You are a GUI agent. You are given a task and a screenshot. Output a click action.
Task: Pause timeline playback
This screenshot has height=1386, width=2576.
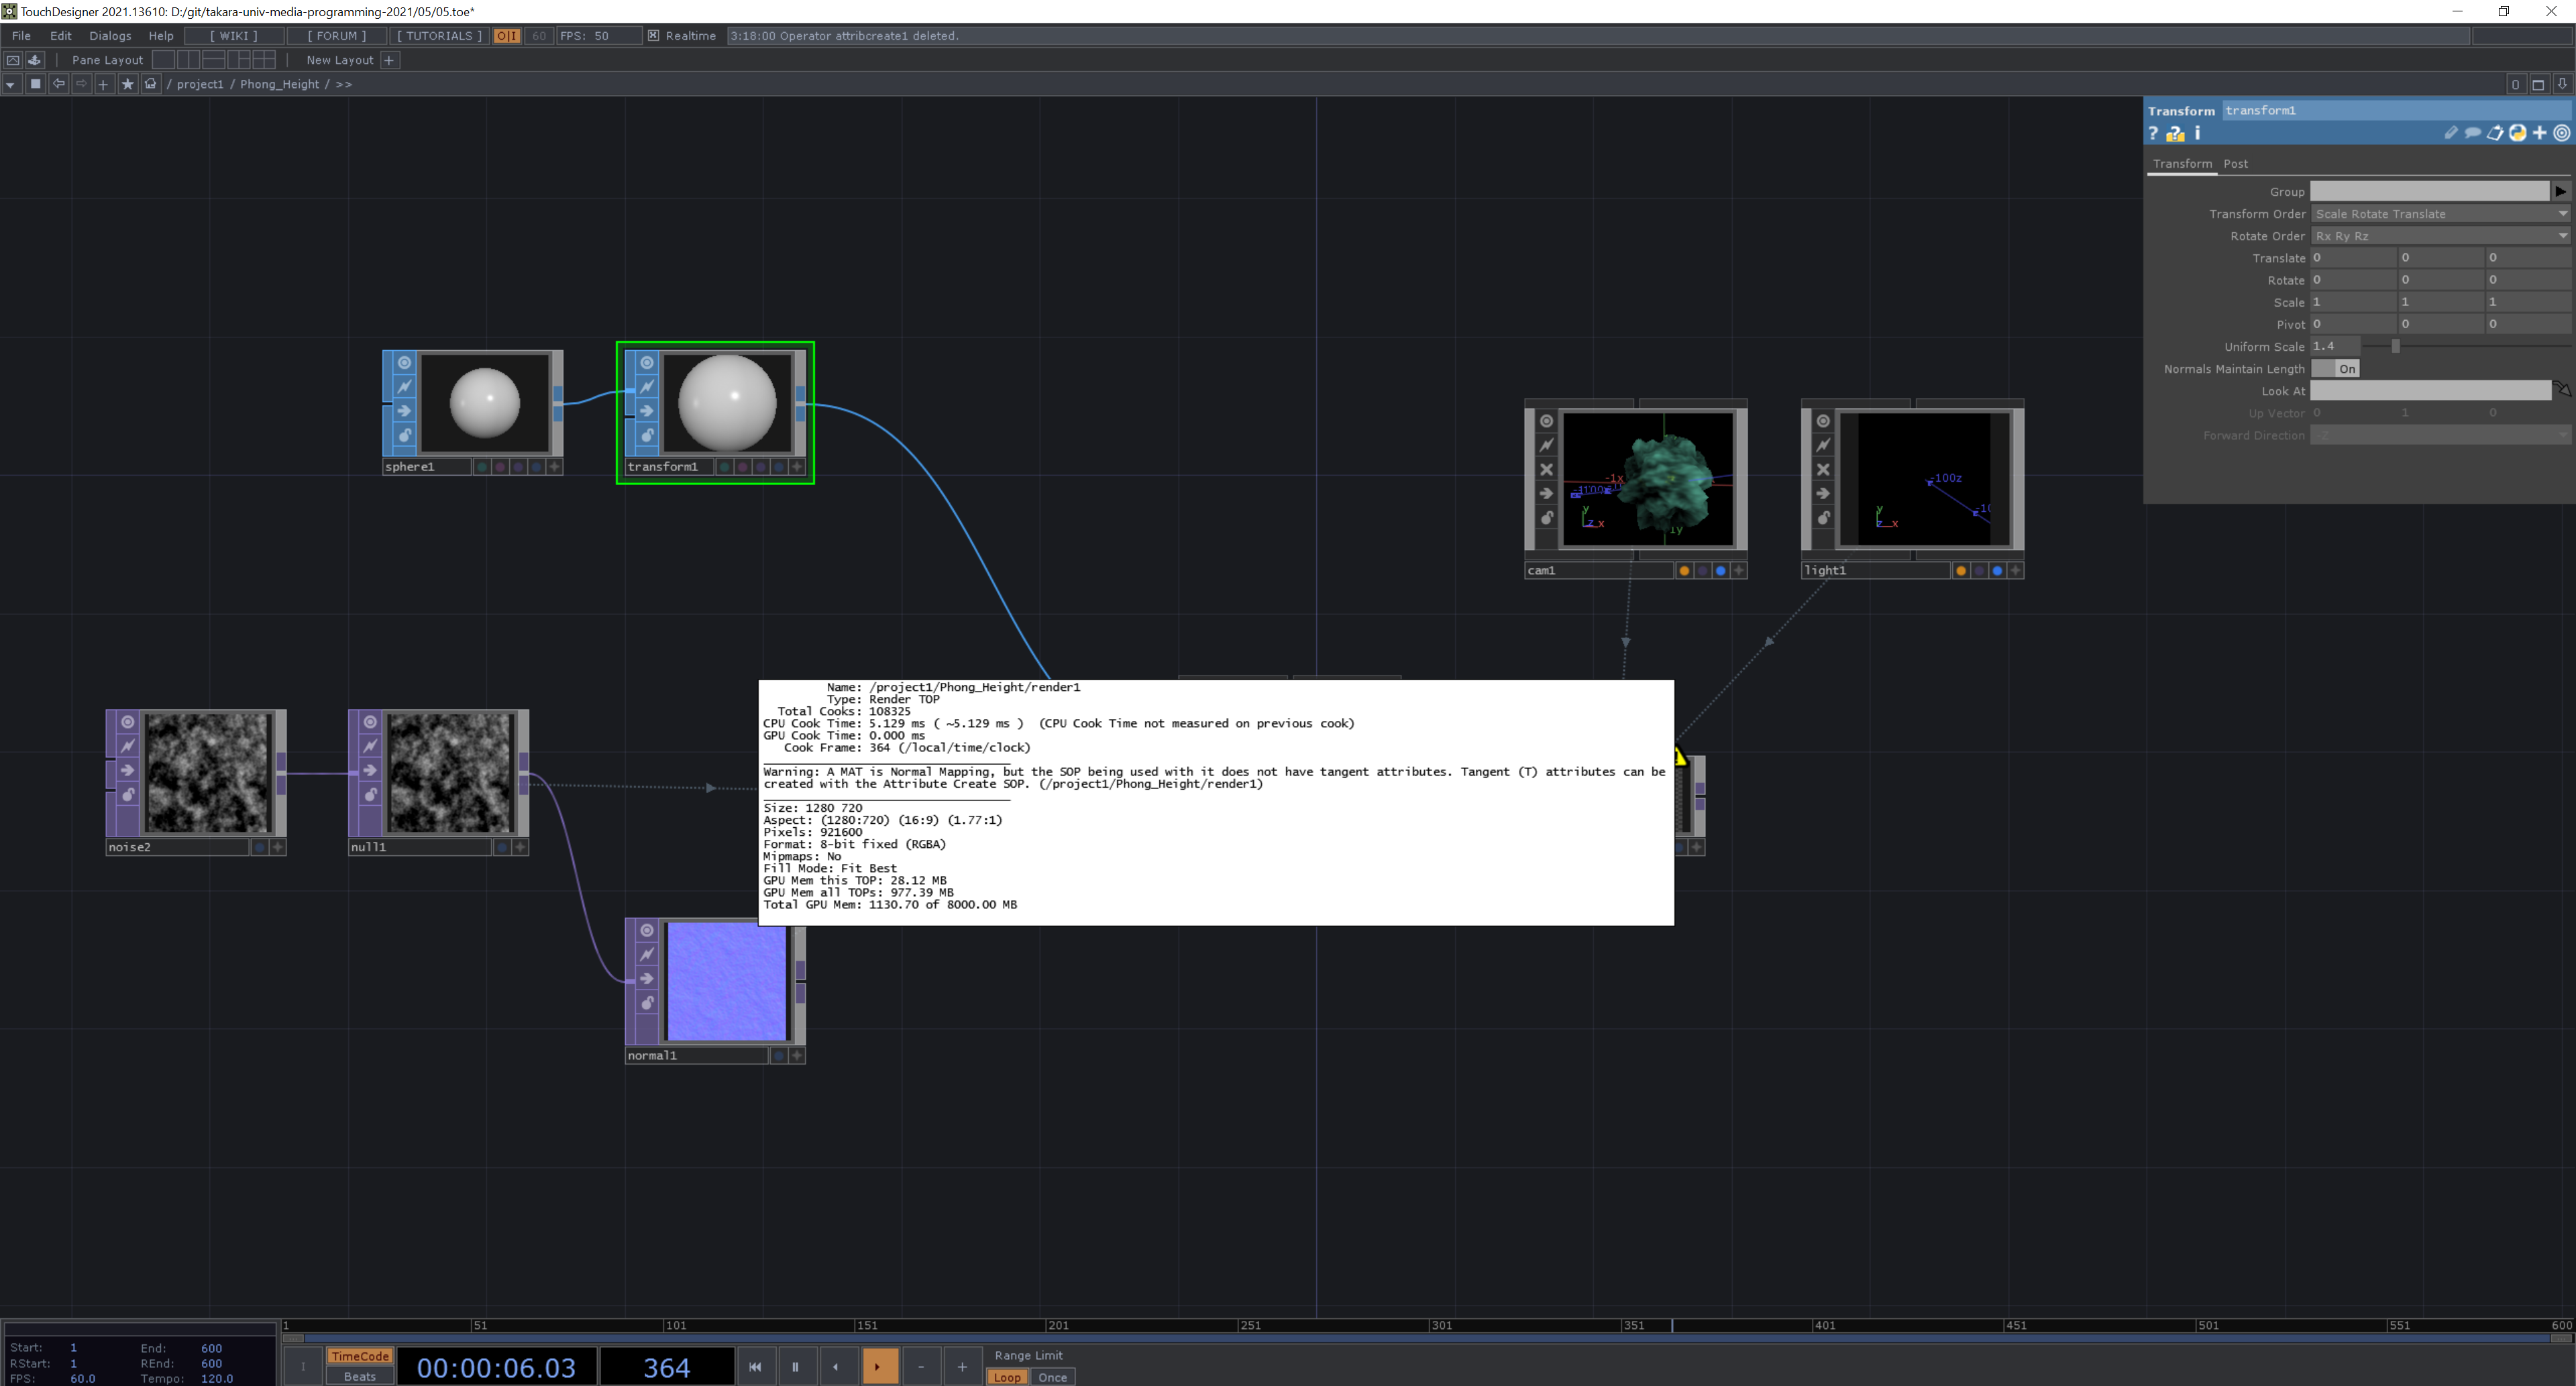click(795, 1367)
